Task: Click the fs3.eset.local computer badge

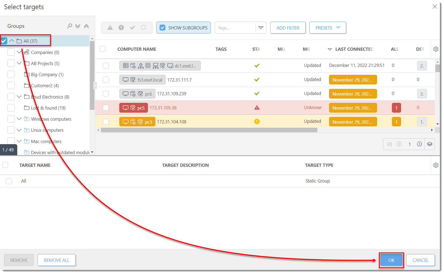Action: pyautogui.click(x=143, y=80)
